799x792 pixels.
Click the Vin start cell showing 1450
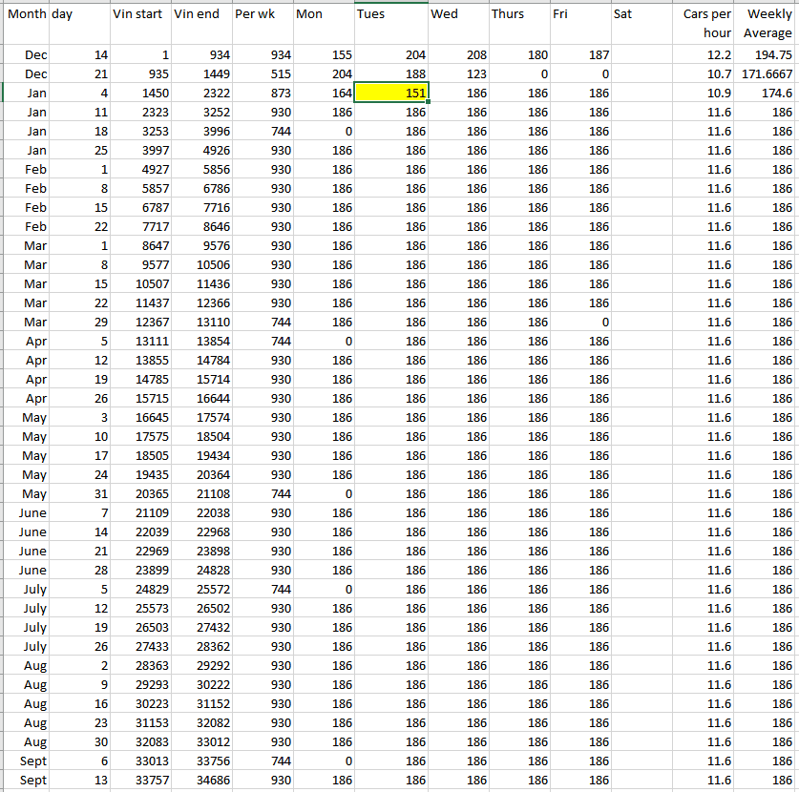(x=140, y=94)
